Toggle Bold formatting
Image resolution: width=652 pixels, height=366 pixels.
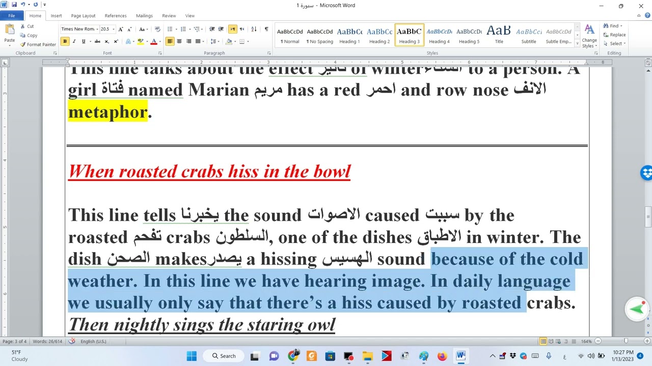(x=65, y=41)
